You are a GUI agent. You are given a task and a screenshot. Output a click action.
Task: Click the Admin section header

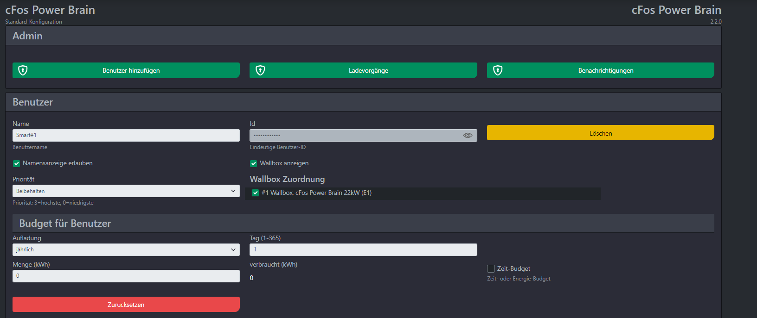coord(363,36)
